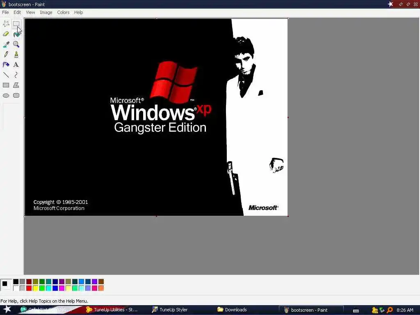Pick the dark red color swatch
This screenshot has height=315, width=420.
click(x=29, y=281)
